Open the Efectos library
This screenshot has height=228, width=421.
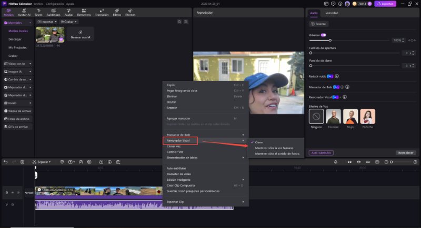coord(130,12)
